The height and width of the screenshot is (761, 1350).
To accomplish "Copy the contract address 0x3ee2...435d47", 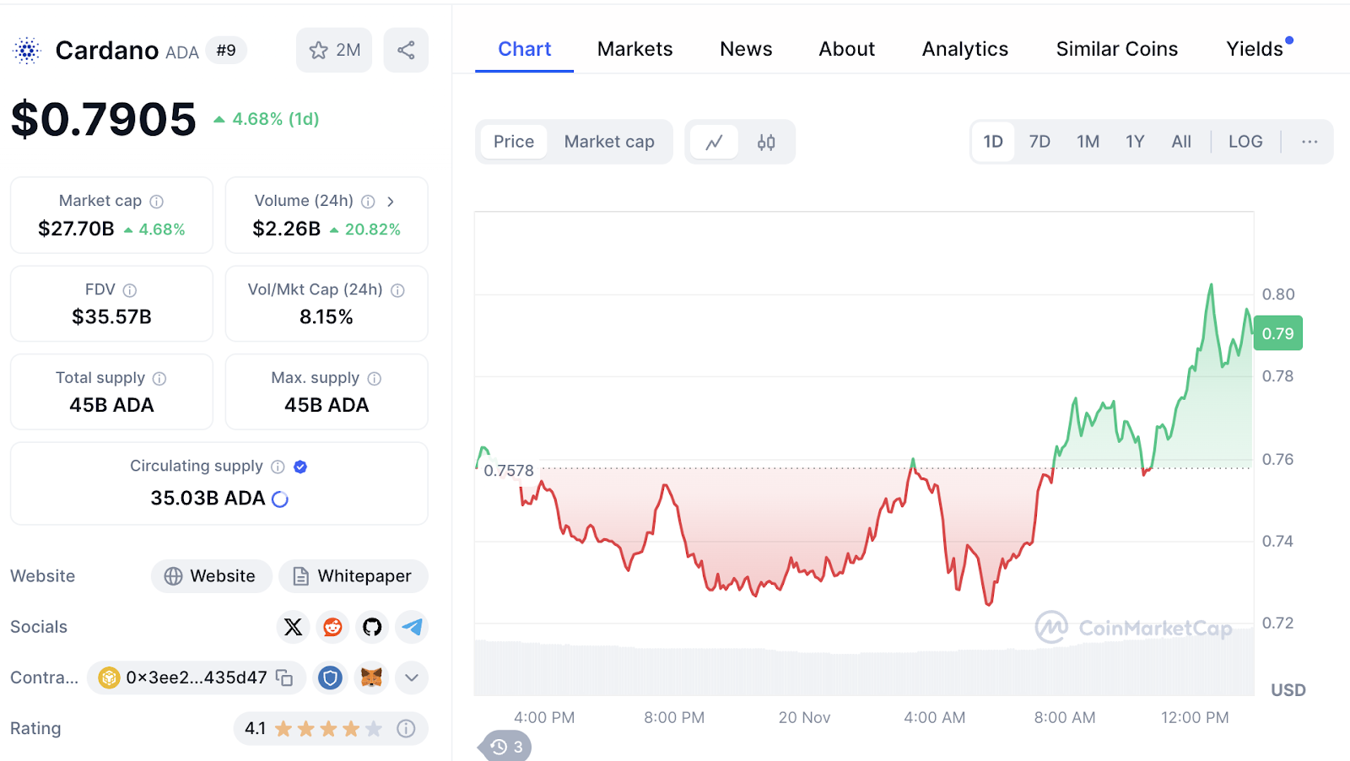I will [285, 677].
